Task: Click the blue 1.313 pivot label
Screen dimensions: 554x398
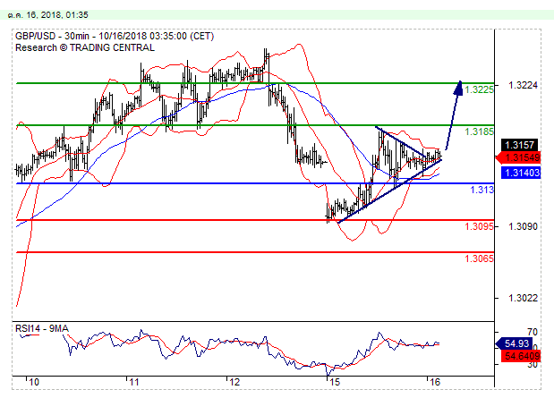Action: [x=482, y=191]
